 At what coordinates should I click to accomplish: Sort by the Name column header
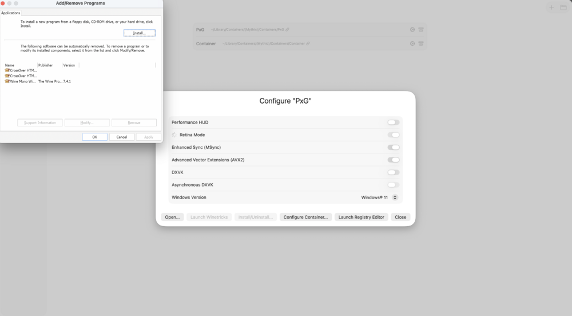[10, 65]
